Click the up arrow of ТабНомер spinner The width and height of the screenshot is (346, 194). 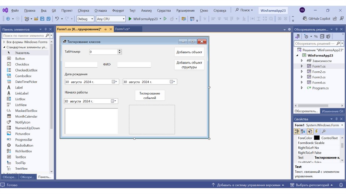pyautogui.click(x=119, y=50)
